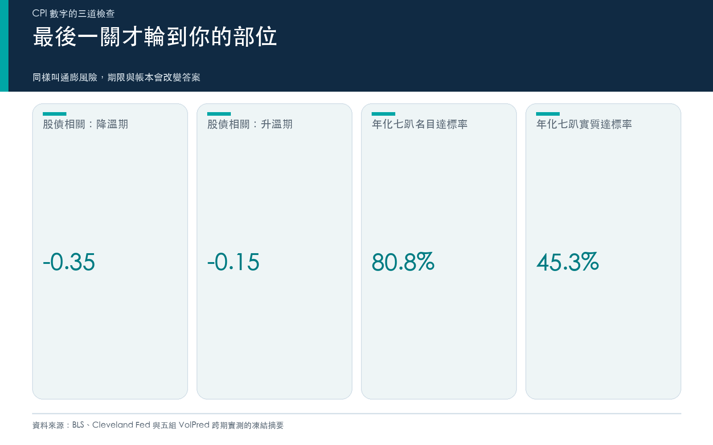Click the source footnote mentioning BLS and Cleveland Fed
Screen dimensions: 713x445
click(x=158, y=425)
